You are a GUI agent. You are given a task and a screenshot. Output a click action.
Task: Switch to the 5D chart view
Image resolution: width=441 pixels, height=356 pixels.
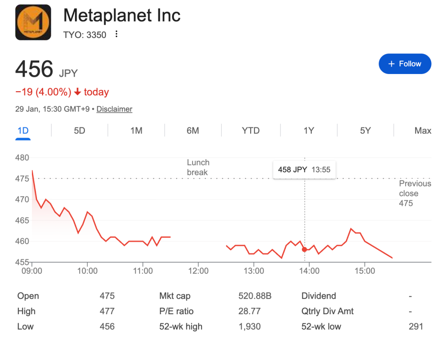click(79, 130)
